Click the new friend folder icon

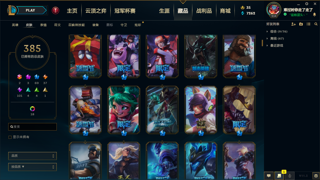[301, 24]
